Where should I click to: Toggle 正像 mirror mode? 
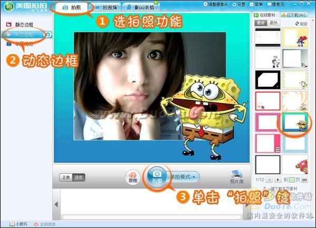click(x=66, y=178)
